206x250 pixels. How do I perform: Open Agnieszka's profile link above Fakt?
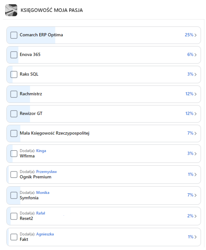click(45, 234)
